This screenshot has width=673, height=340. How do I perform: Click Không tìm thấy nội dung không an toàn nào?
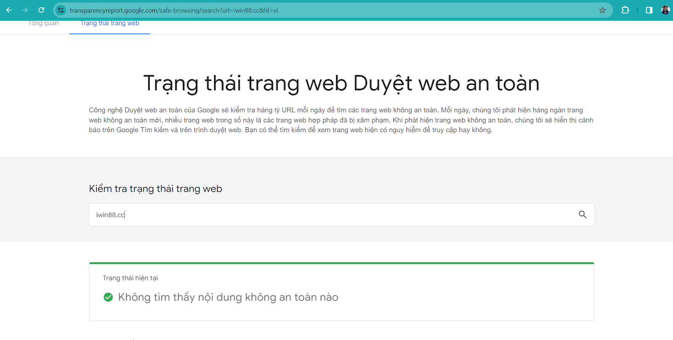[228, 297]
